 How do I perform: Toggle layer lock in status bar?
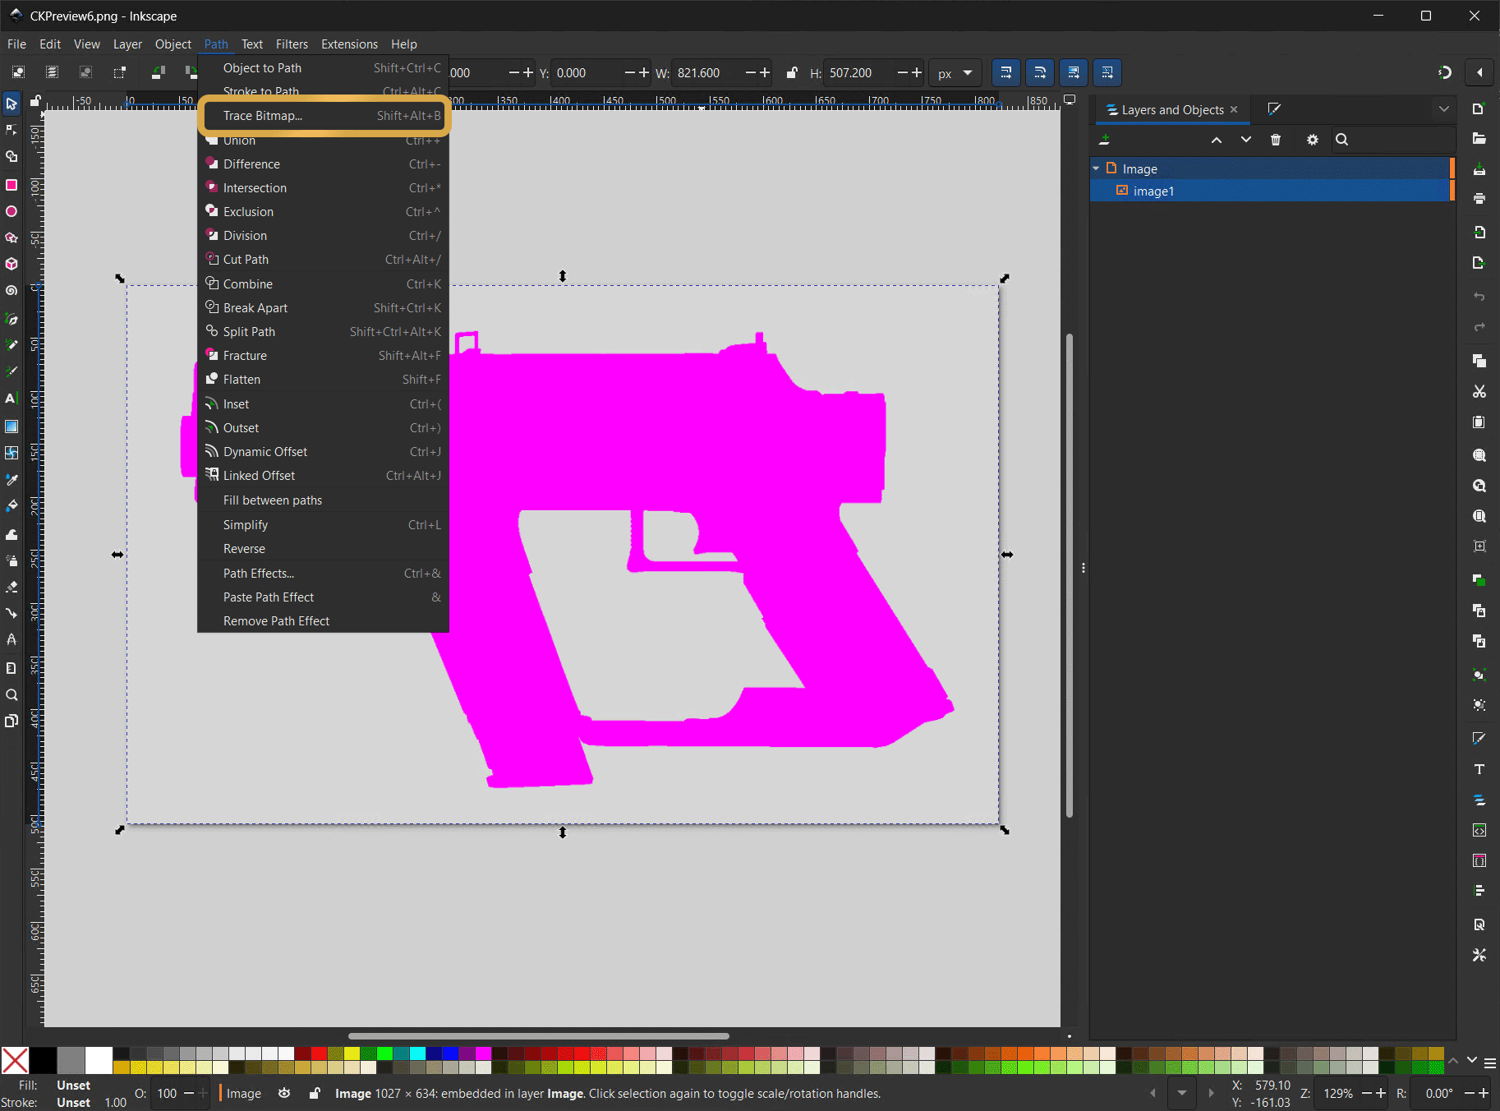(315, 1093)
